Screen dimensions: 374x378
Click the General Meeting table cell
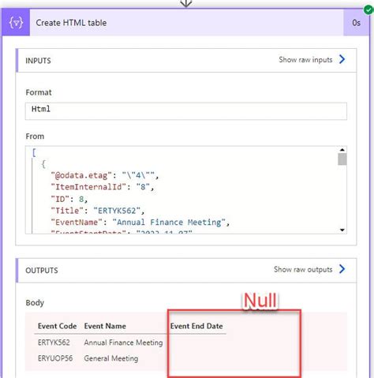click(x=111, y=358)
